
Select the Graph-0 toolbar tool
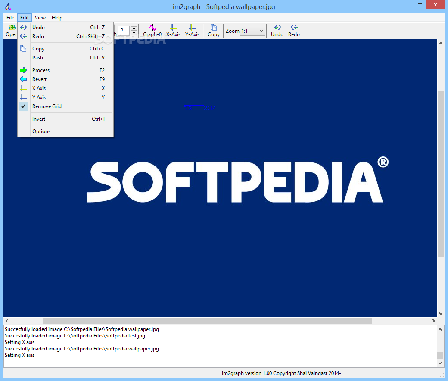[x=152, y=31]
